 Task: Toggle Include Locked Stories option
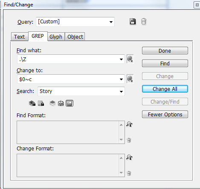click(x=41, y=103)
